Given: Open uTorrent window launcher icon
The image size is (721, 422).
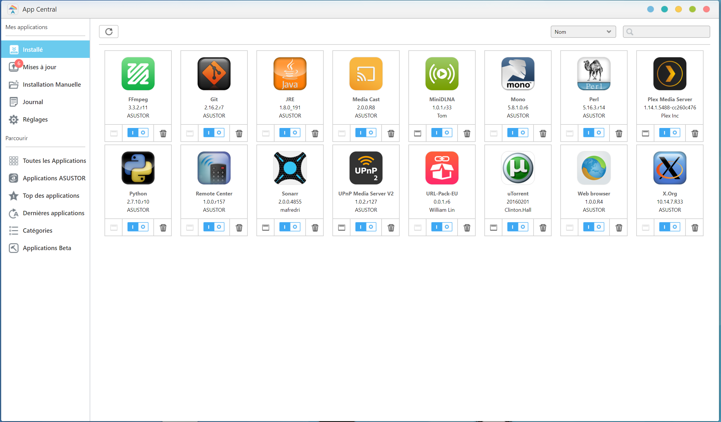Looking at the screenshot, I should tap(493, 227).
